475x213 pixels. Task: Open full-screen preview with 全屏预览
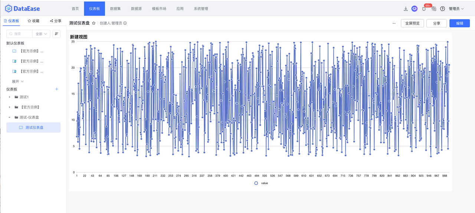(412, 23)
